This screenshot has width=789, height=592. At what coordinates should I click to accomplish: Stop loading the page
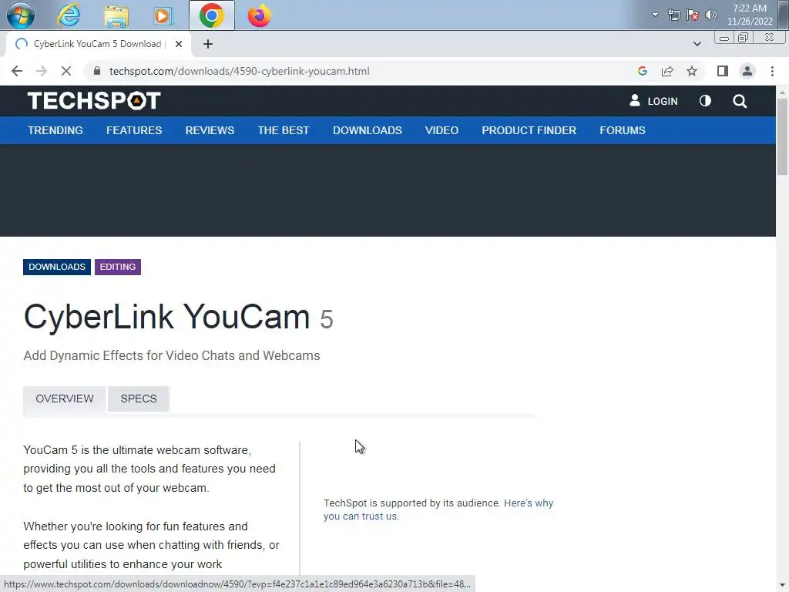(x=66, y=71)
